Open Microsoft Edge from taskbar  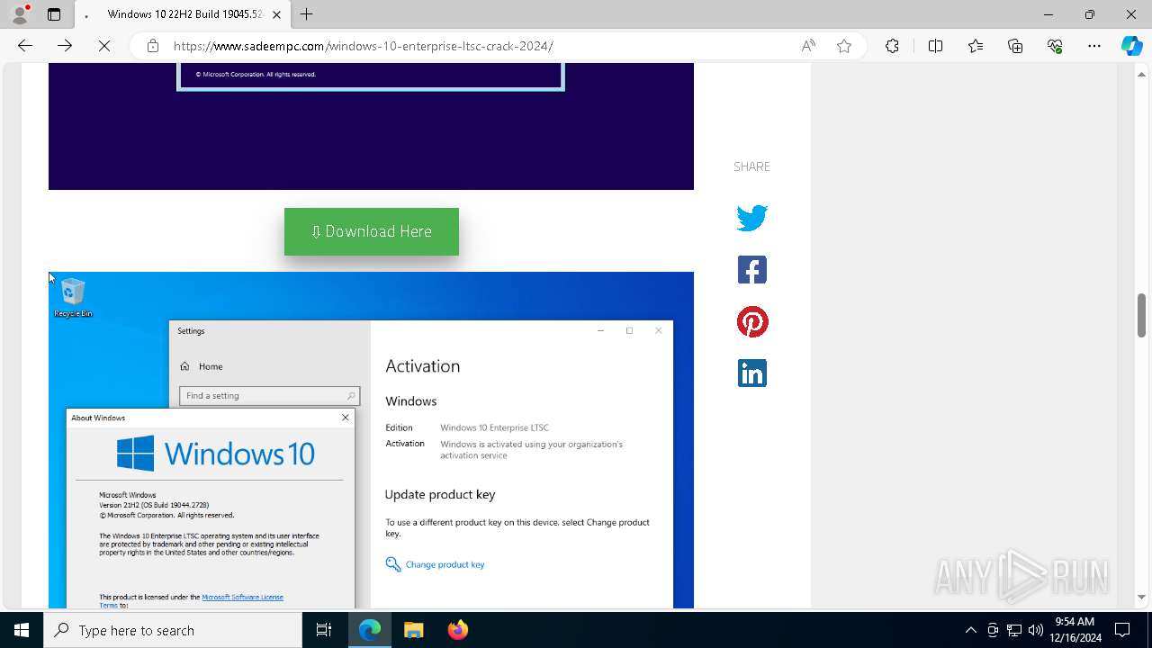coord(370,630)
